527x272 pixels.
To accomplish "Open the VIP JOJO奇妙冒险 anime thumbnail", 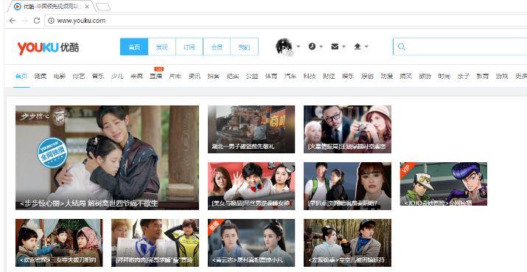I will [x=444, y=184].
